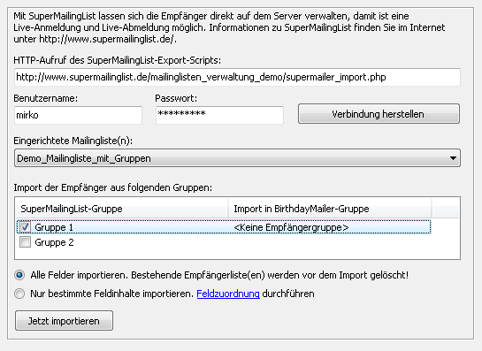Click the Import in BirthdayMailer-Gruppe column header
The width and height of the screenshot is (482, 351).
coord(330,209)
